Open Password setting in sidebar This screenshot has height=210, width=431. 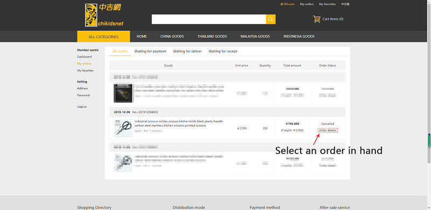point(84,95)
